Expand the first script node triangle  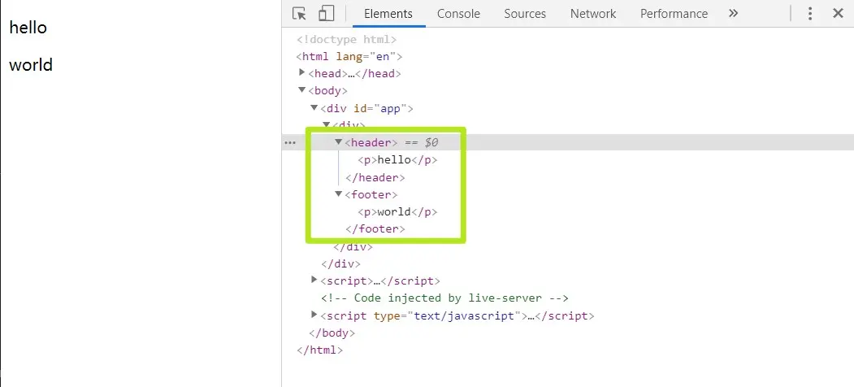click(314, 280)
